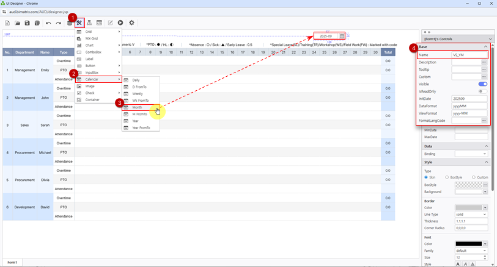The height and width of the screenshot is (267, 497).
Task: Choose Month from the Calendar submenu
Action: 141,107
